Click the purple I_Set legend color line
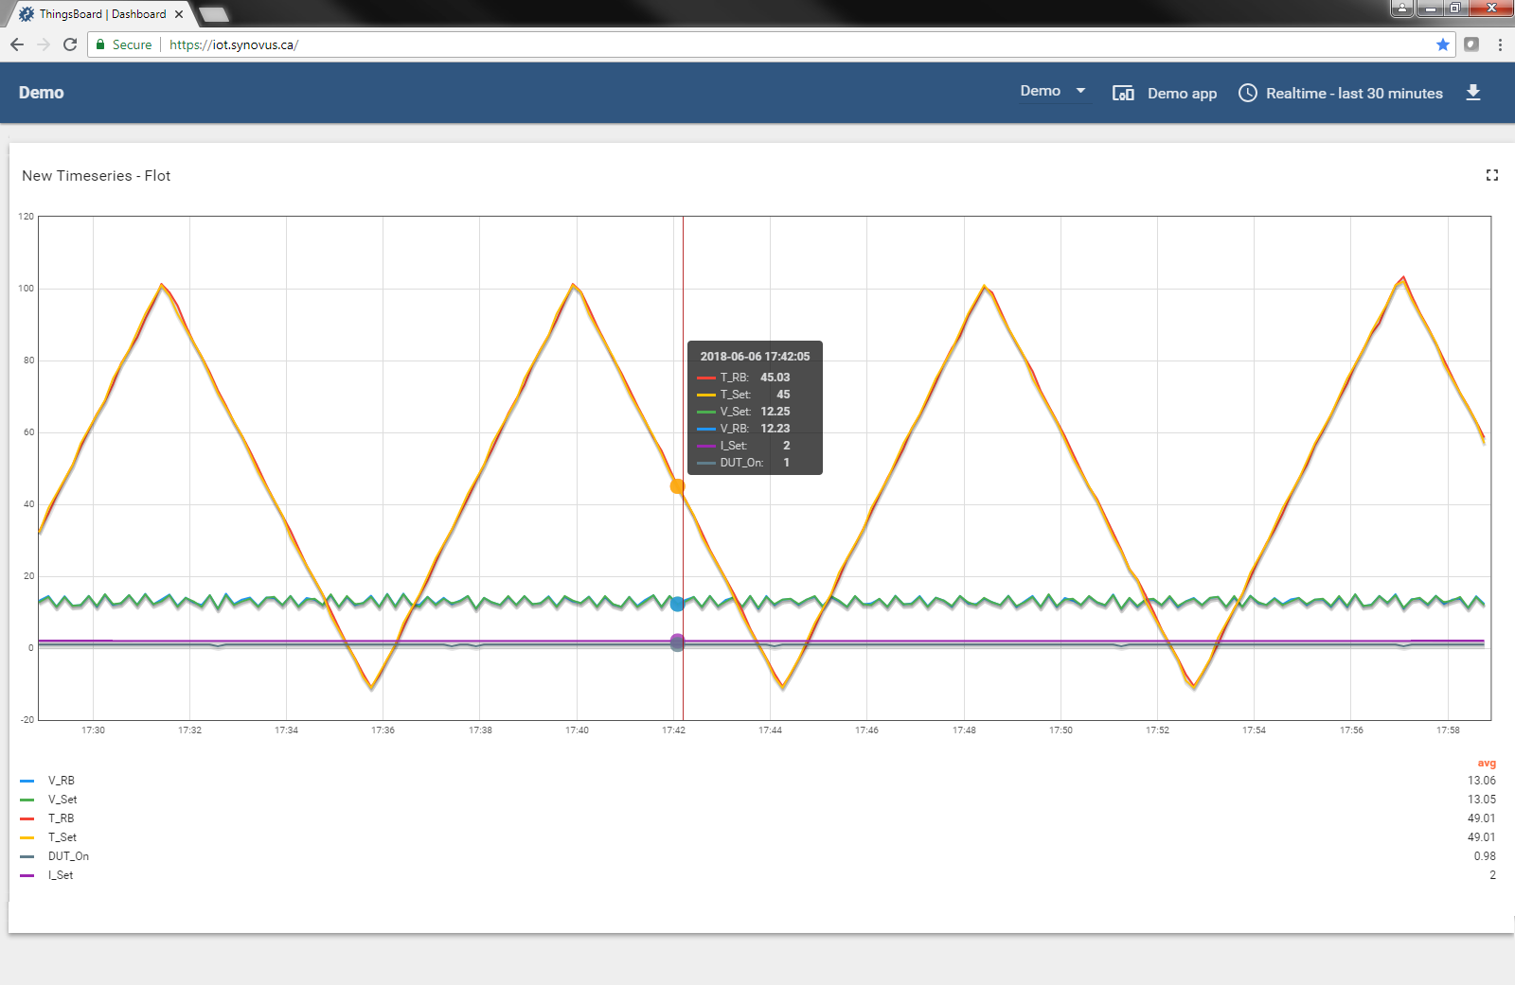The height and width of the screenshot is (985, 1515). tap(27, 875)
